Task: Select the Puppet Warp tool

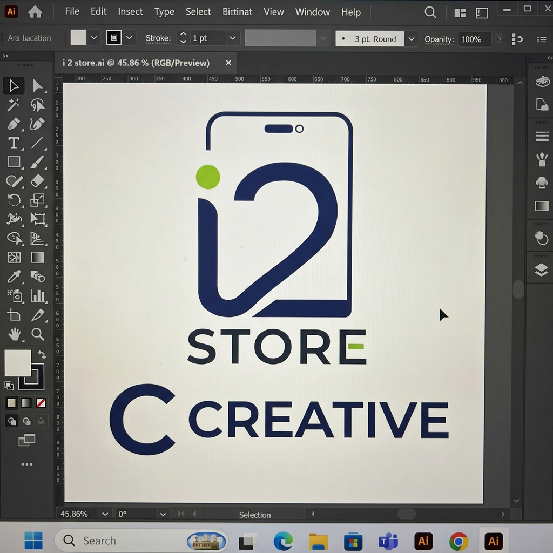Action: (x=14, y=219)
